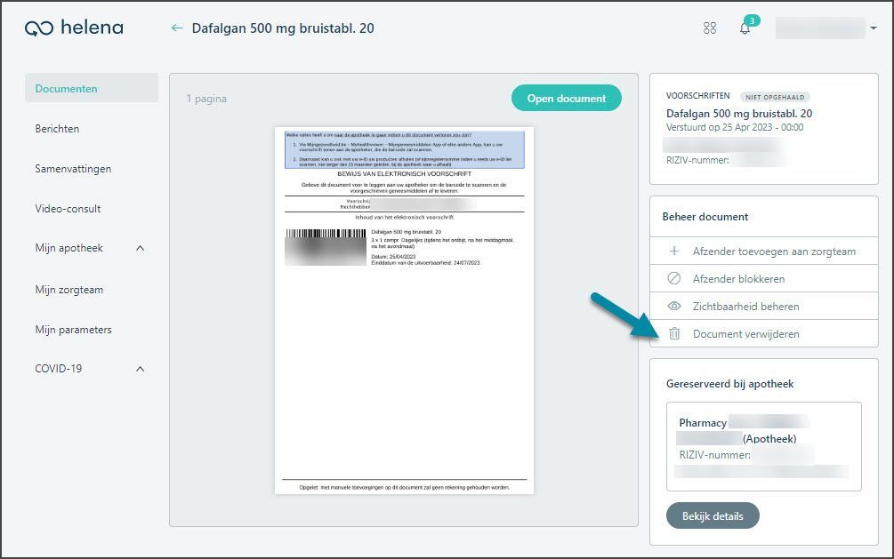The width and height of the screenshot is (894, 559).
Task: Open Mijn apotheek menu item
Action: click(69, 248)
